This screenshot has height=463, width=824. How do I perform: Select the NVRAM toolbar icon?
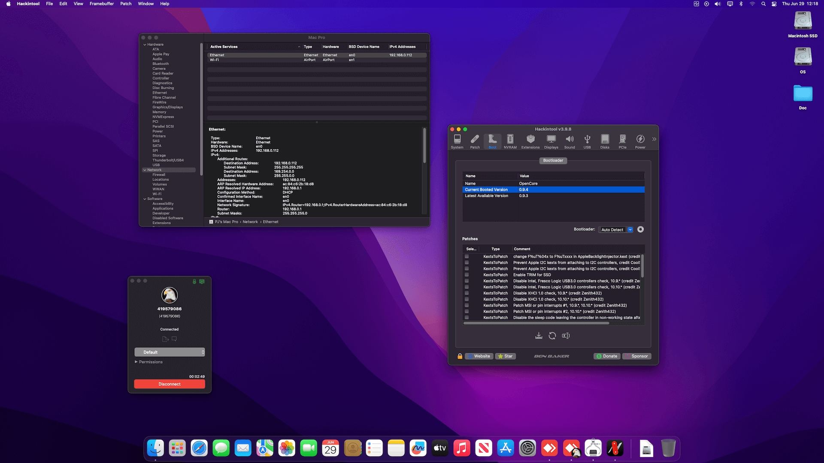[x=510, y=141]
